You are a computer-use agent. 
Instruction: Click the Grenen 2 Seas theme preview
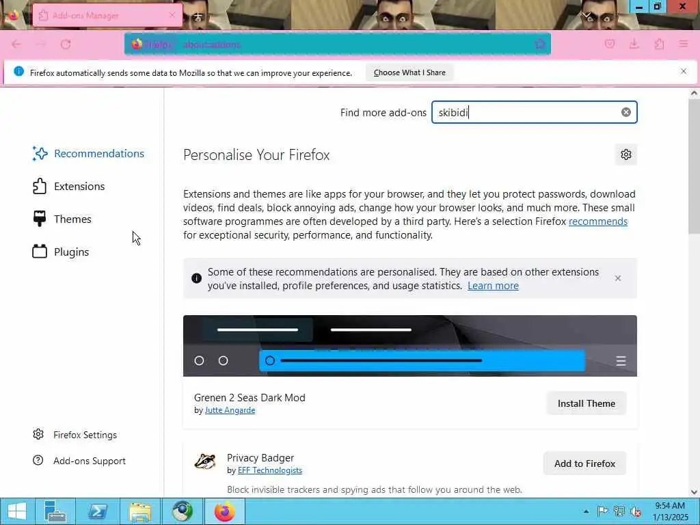pos(410,345)
